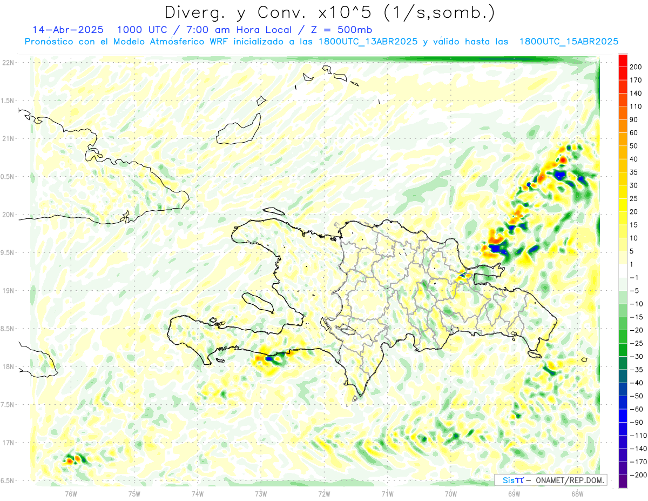Click the '0.5N' latitude label
The width and height of the screenshot is (648, 501).
8,177
